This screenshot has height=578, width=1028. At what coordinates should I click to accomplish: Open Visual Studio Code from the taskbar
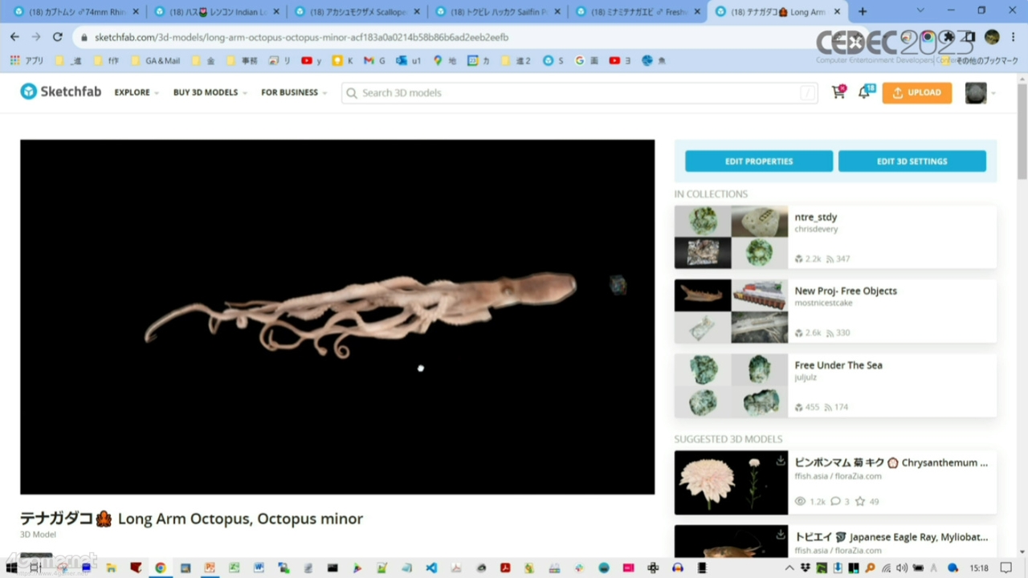(431, 568)
